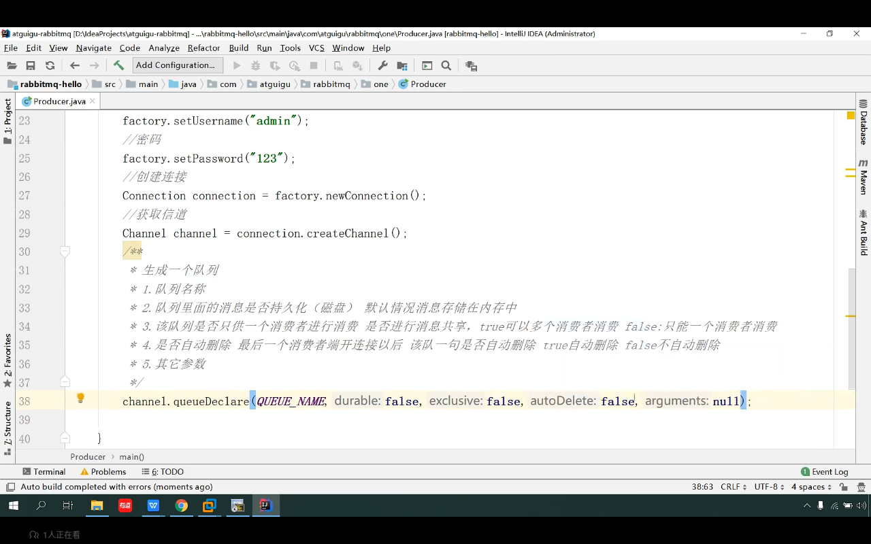Click the editor vertical scrollbar thumb
The image size is (871, 544).
(851, 328)
